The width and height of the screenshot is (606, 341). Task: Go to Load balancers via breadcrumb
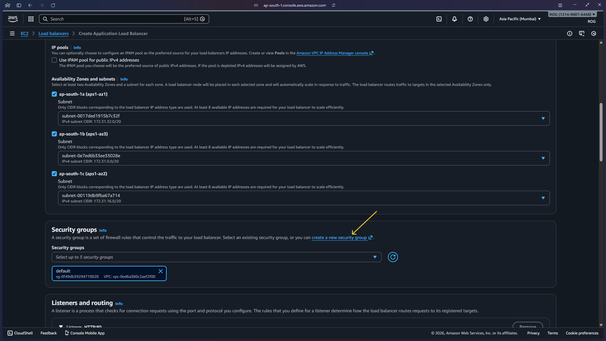pyautogui.click(x=53, y=33)
